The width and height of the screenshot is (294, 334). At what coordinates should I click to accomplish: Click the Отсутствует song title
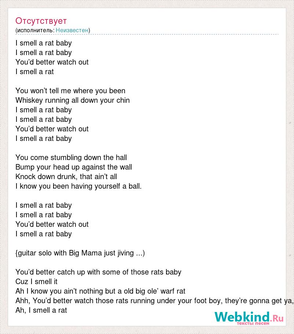coord(41,21)
